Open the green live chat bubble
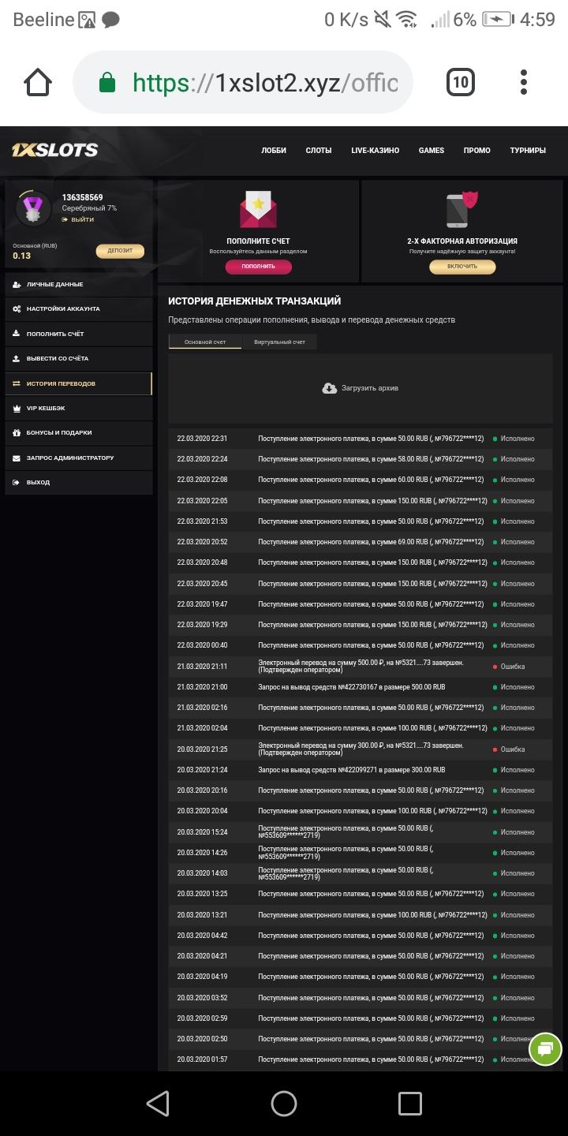The height and width of the screenshot is (1136, 568). point(545,1048)
